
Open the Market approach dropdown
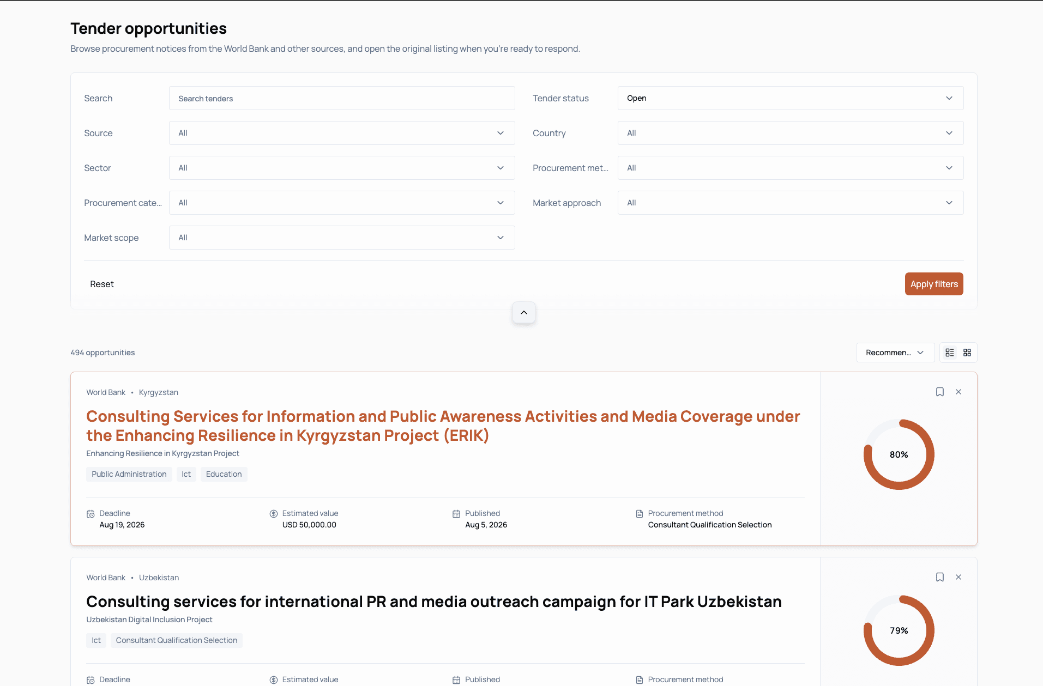791,203
